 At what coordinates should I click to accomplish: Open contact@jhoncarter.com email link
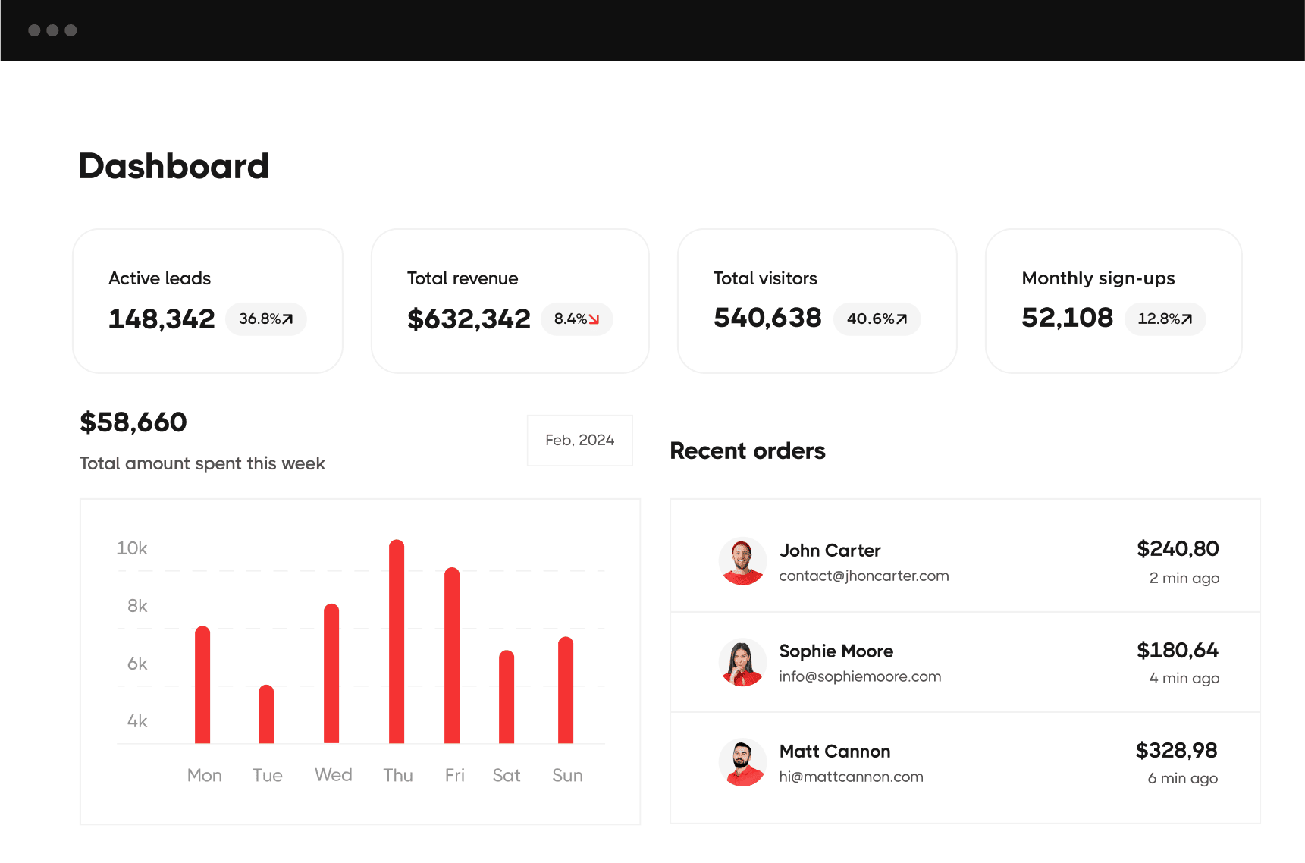[x=864, y=576]
